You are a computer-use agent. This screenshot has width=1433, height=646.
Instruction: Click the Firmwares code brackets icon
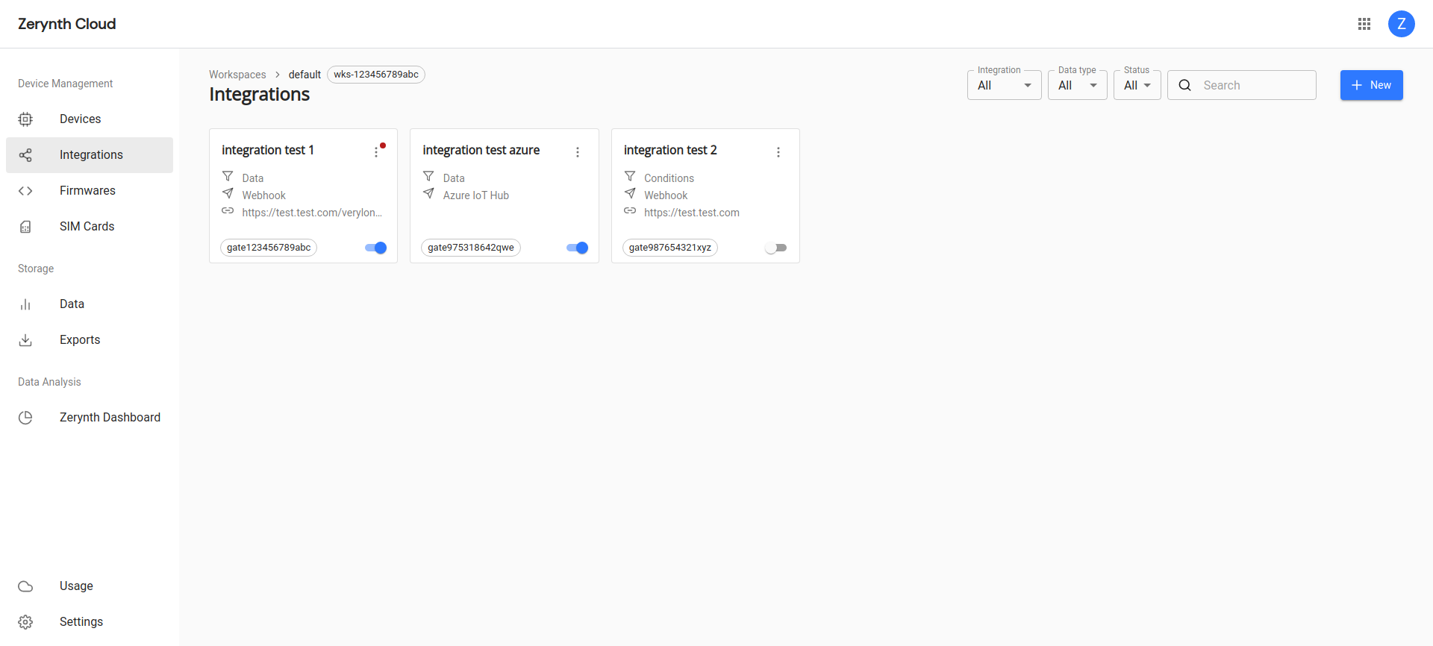(25, 191)
